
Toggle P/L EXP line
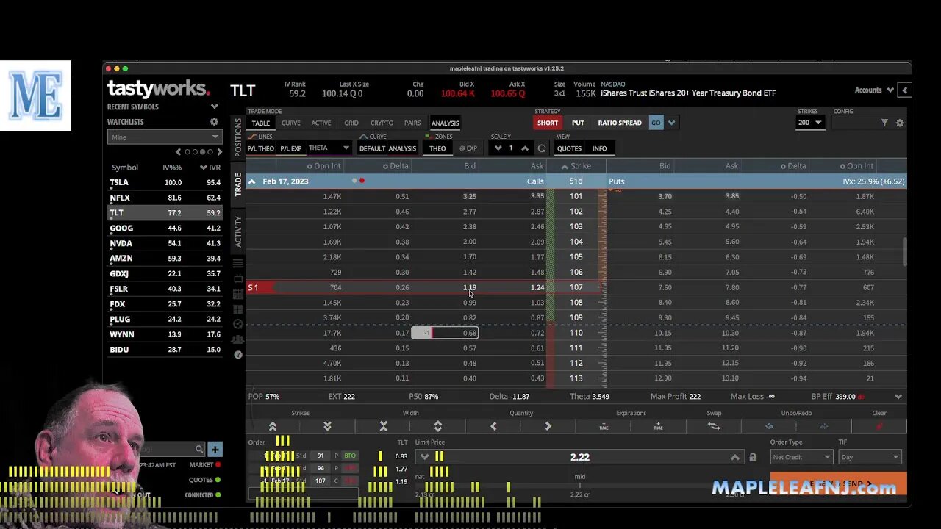point(291,148)
